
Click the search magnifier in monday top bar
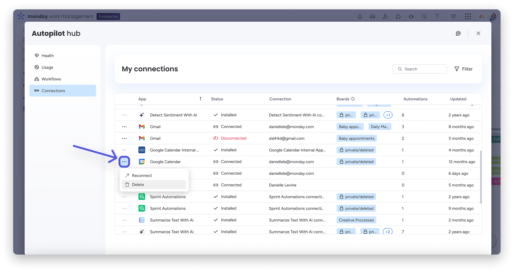point(424,17)
